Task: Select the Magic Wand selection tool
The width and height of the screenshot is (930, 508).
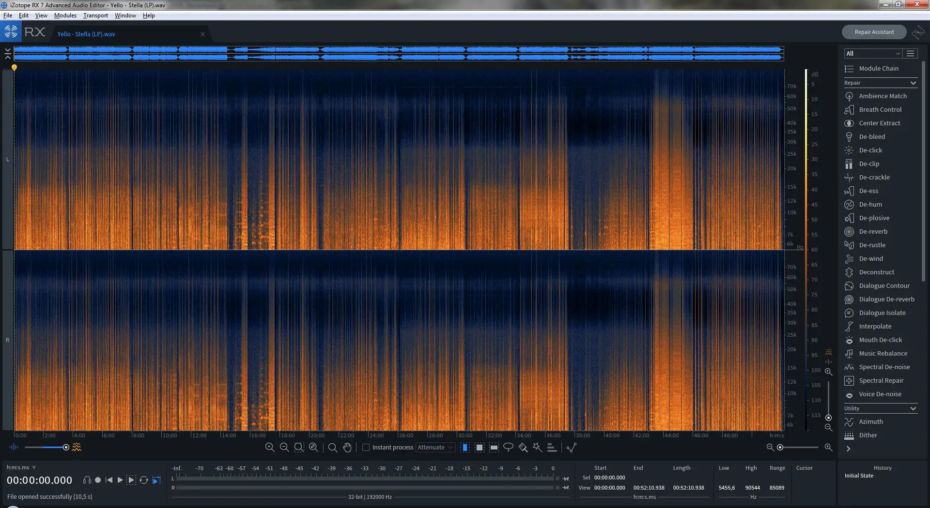Action: [537, 447]
